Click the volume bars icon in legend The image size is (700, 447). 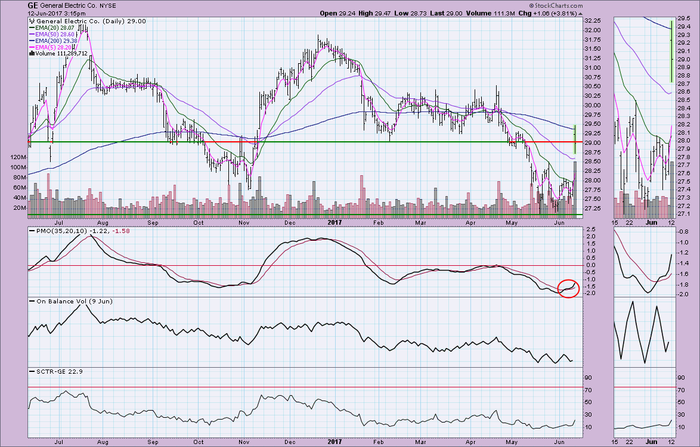click(32, 54)
